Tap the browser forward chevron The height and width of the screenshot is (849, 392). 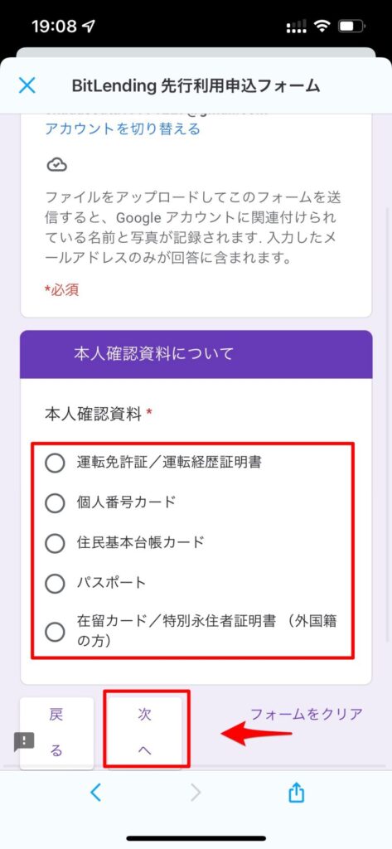point(195,792)
